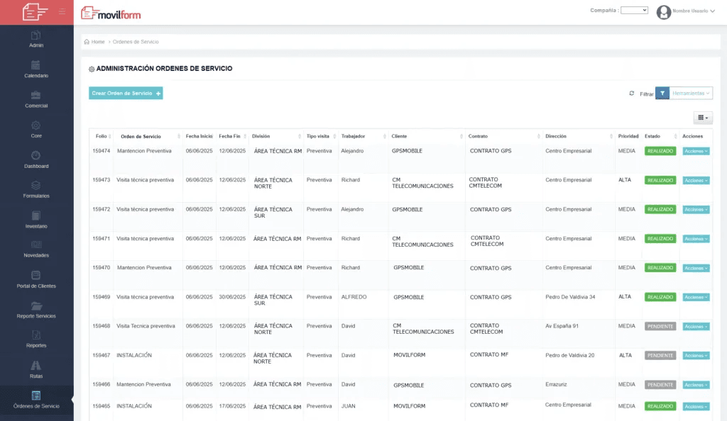Open Acciones dropdown for folio 159468
The image size is (727, 421).
[696, 327]
